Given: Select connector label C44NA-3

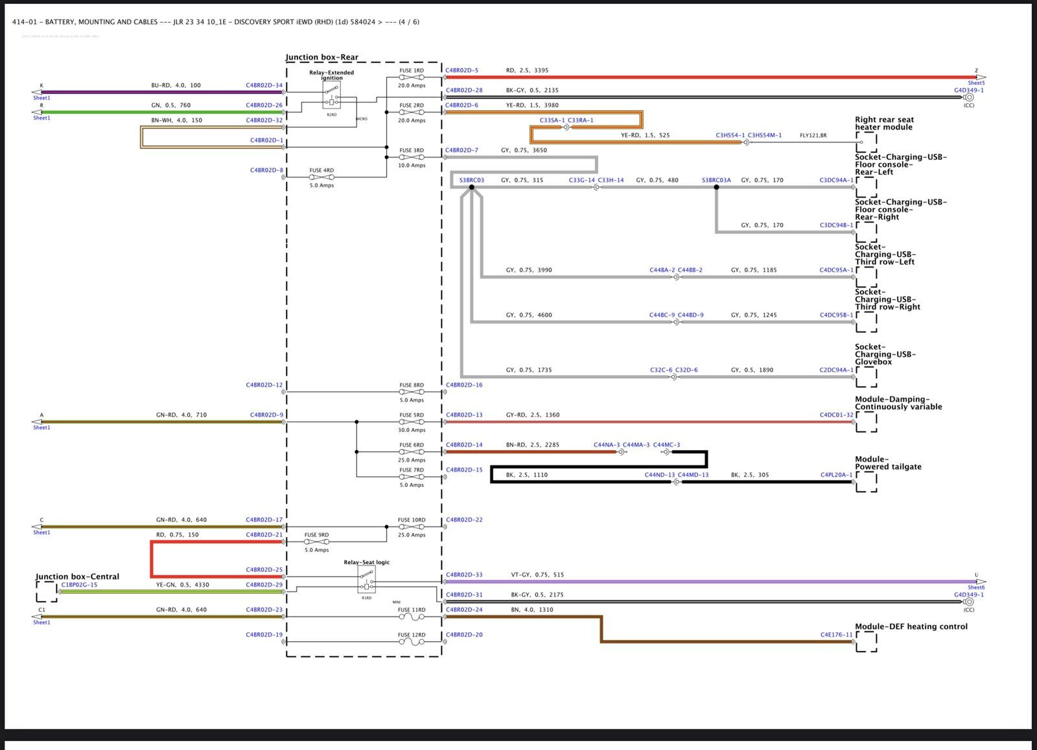Looking at the screenshot, I should pos(607,445).
